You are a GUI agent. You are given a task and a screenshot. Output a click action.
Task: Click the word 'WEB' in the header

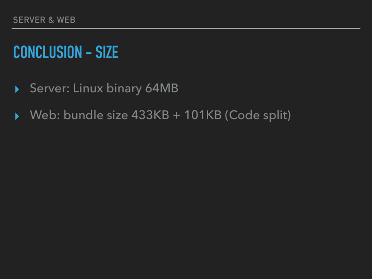point(66,20)
